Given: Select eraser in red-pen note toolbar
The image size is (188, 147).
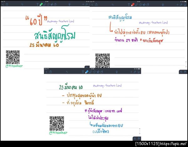Looking at the screenshot, I should coord(140,5).
